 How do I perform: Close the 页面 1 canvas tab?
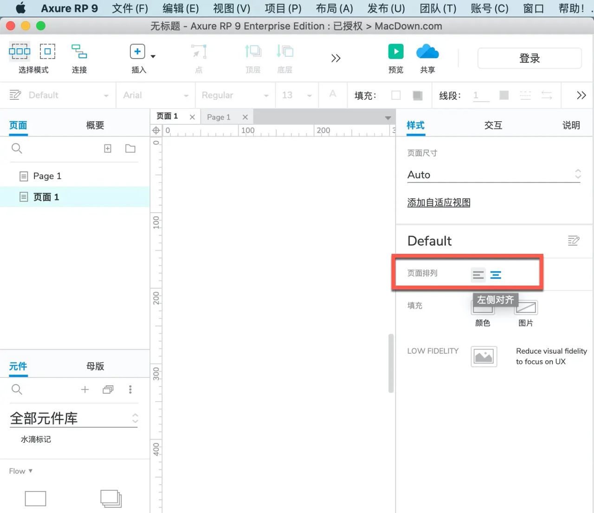[x=192, y=117]
